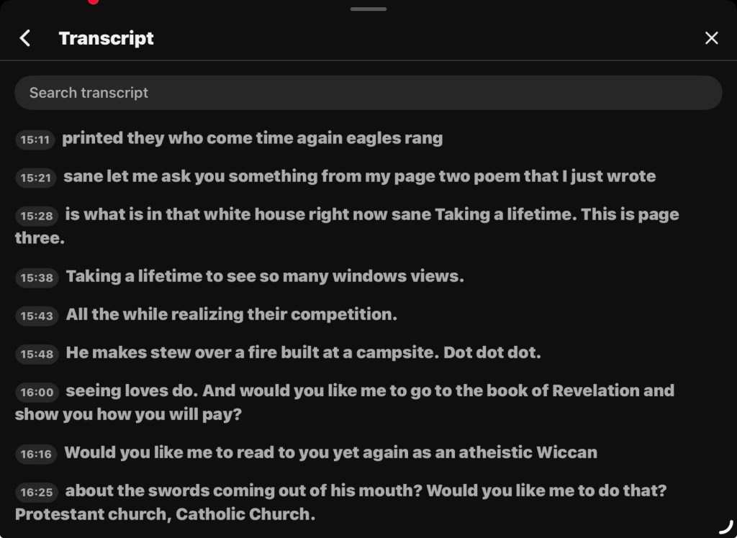
Task: Play line "Taking a lifetime to see so many windows views"
Action: pos(265,276)
